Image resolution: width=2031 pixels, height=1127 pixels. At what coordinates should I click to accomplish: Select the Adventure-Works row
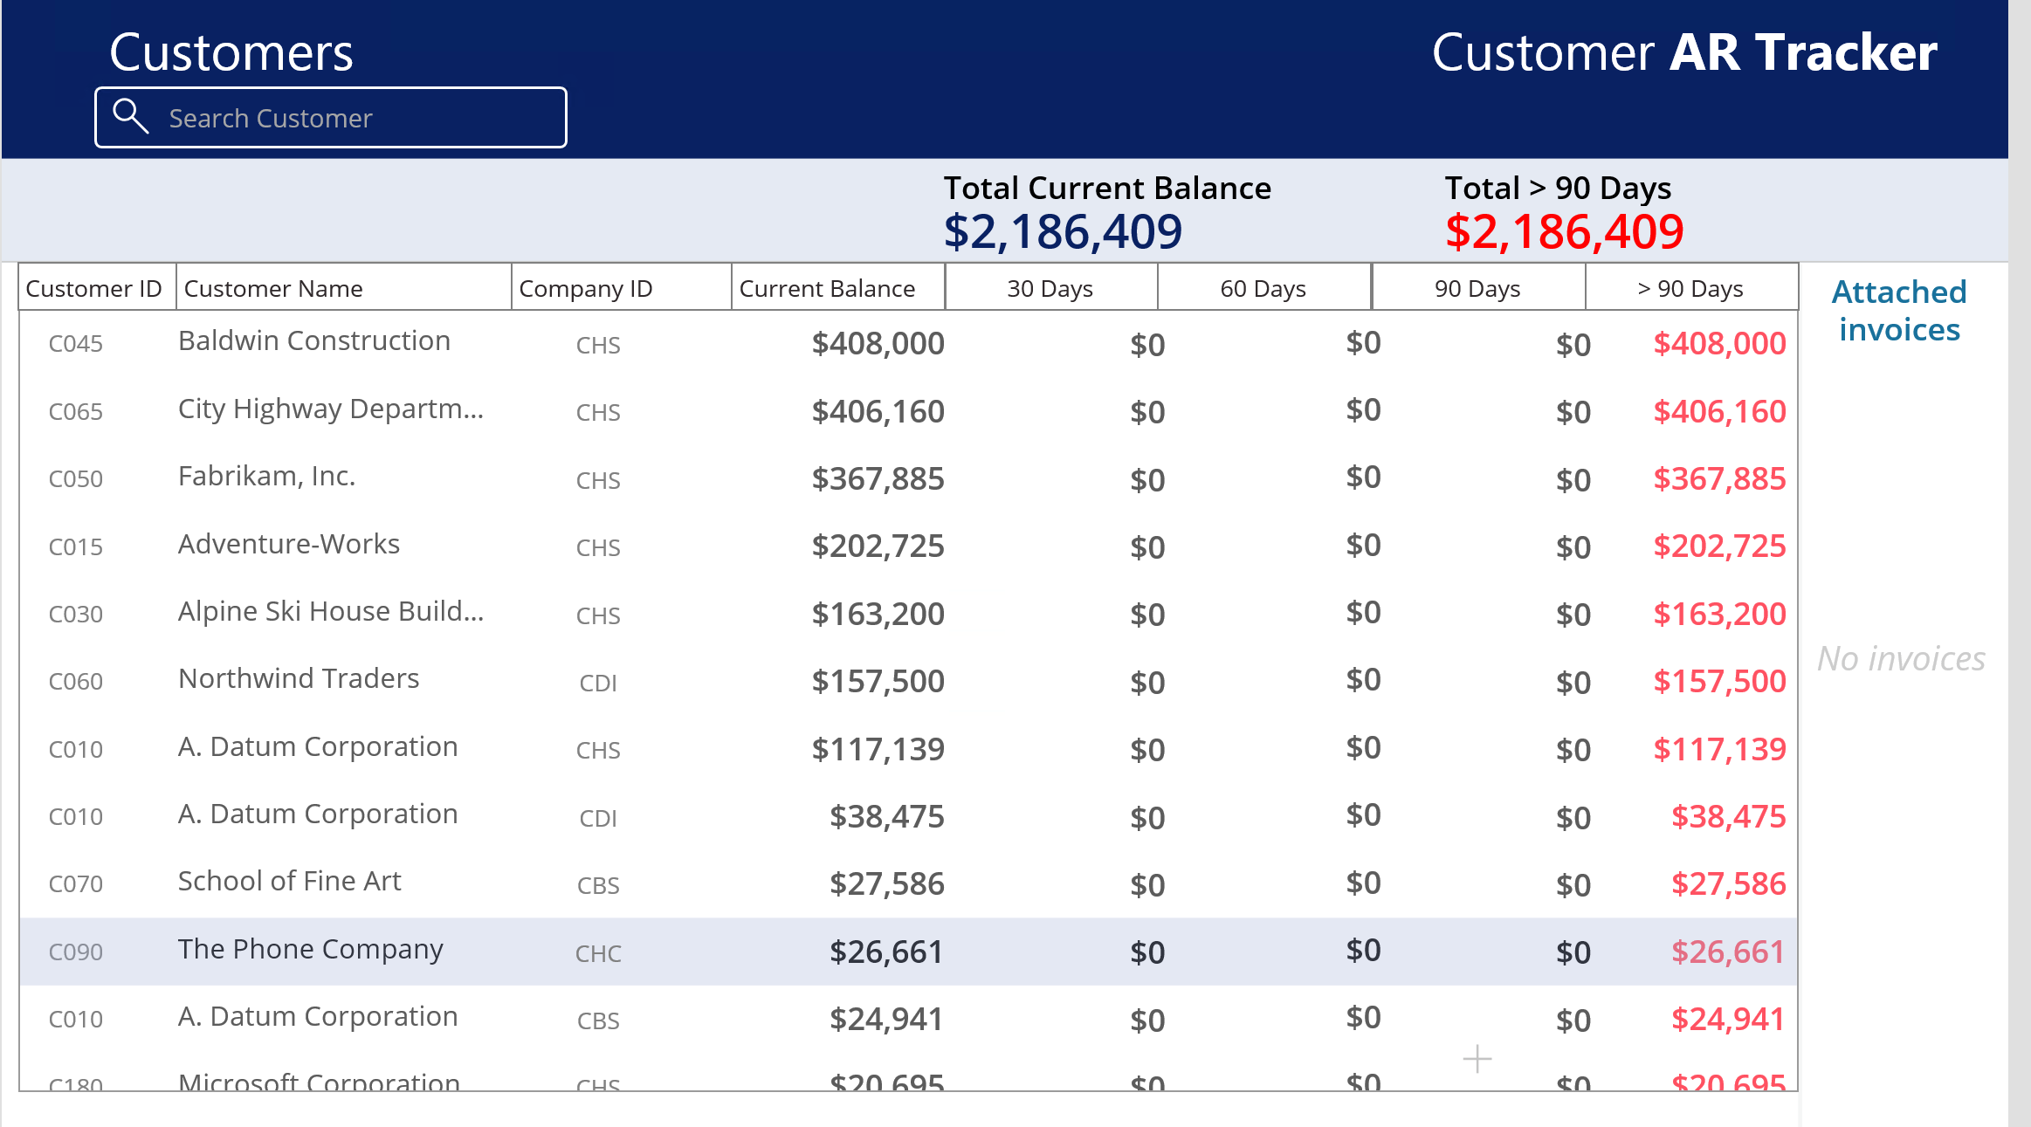coord(288,545)
